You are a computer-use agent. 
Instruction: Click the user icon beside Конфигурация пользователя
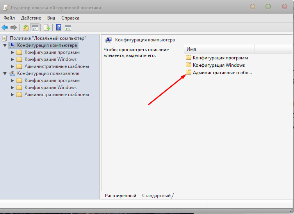coord(12,73)
